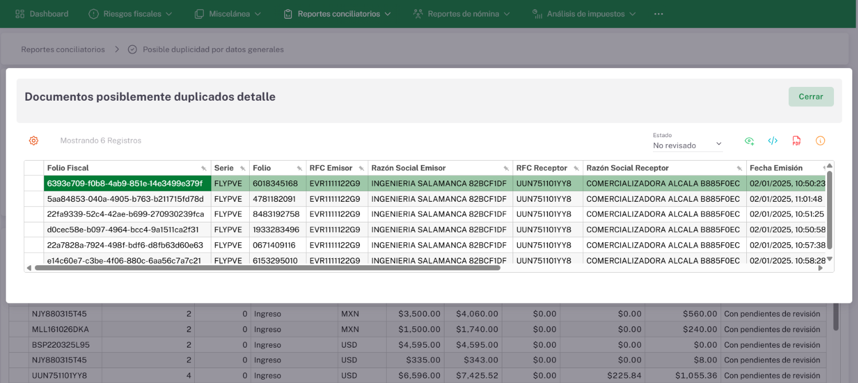The image size is (858, 383).
Task: Click the orange information icon
Action: pos(820,141)
